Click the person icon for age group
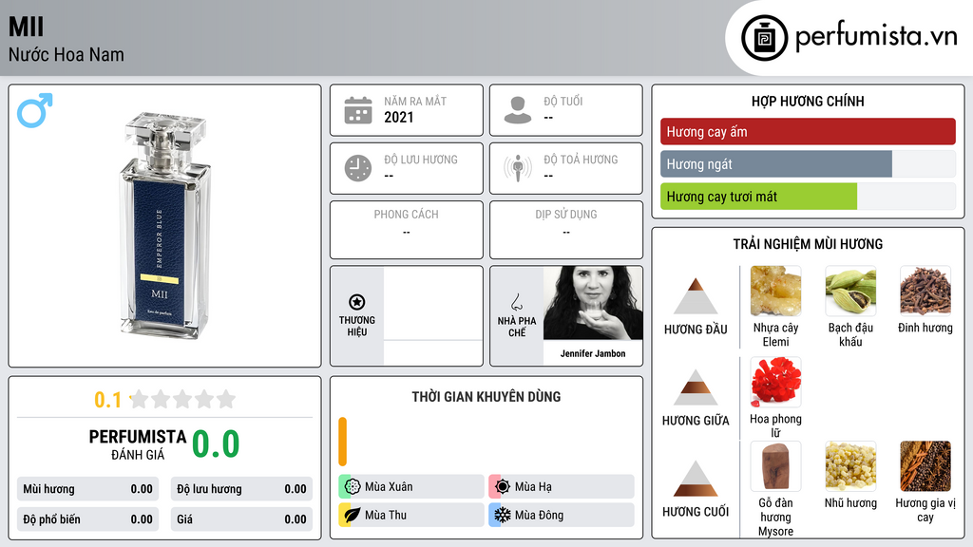Viewport: 973px width, 547px height. [x=518, y=110]
